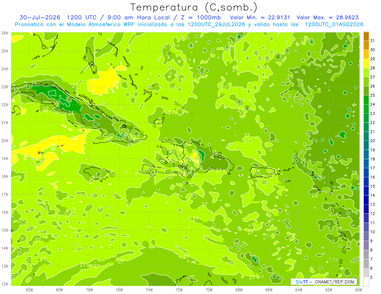Click the '70W' longitude axis label
Image resolution: width=381 pixels, height=294 pixels.
pos(209,290)
